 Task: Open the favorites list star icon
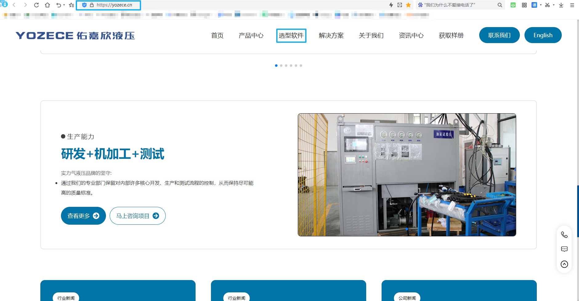(71, 5)
